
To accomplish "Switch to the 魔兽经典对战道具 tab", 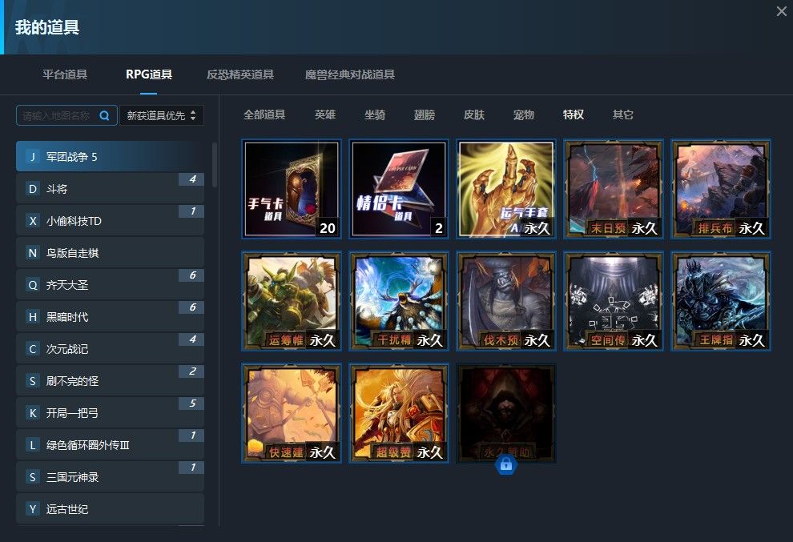I will [x=351, y=74].
